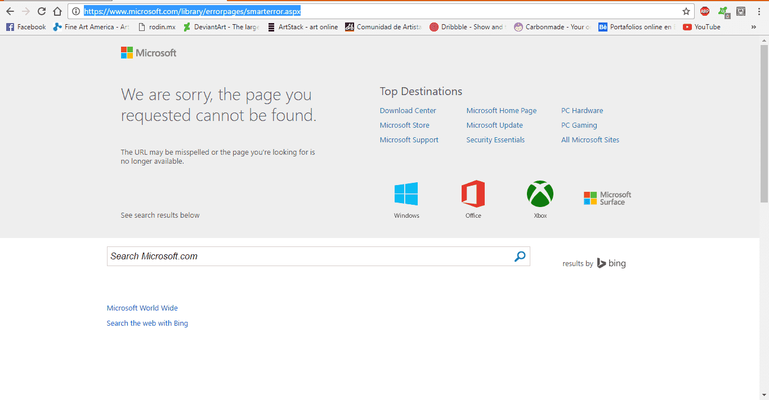Click the Office logo icon
The width and height of the screenshot is (769, 400).
[x=473, y=194]
